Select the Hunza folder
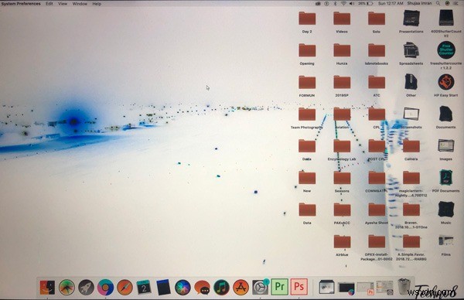 click(x=342, y=51)
